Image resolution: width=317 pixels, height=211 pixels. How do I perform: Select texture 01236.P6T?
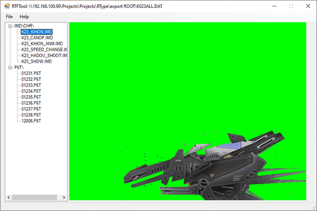[x=31, y=103]
